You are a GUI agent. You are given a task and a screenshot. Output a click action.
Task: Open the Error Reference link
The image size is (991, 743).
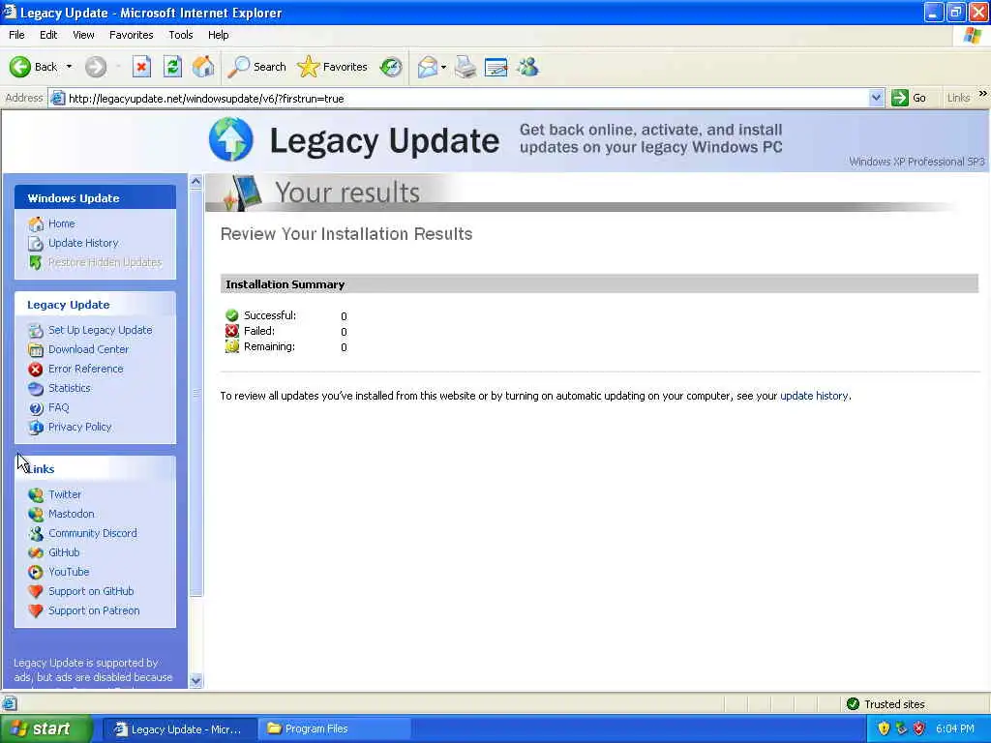tap(86, 369)
